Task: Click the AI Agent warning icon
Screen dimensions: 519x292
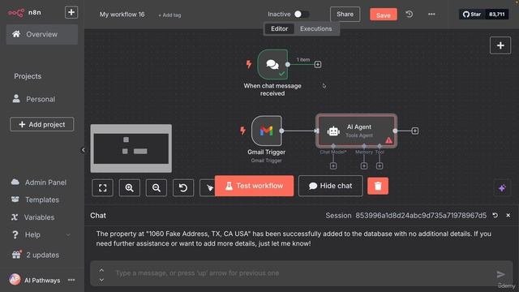Action: click(388, 140)
